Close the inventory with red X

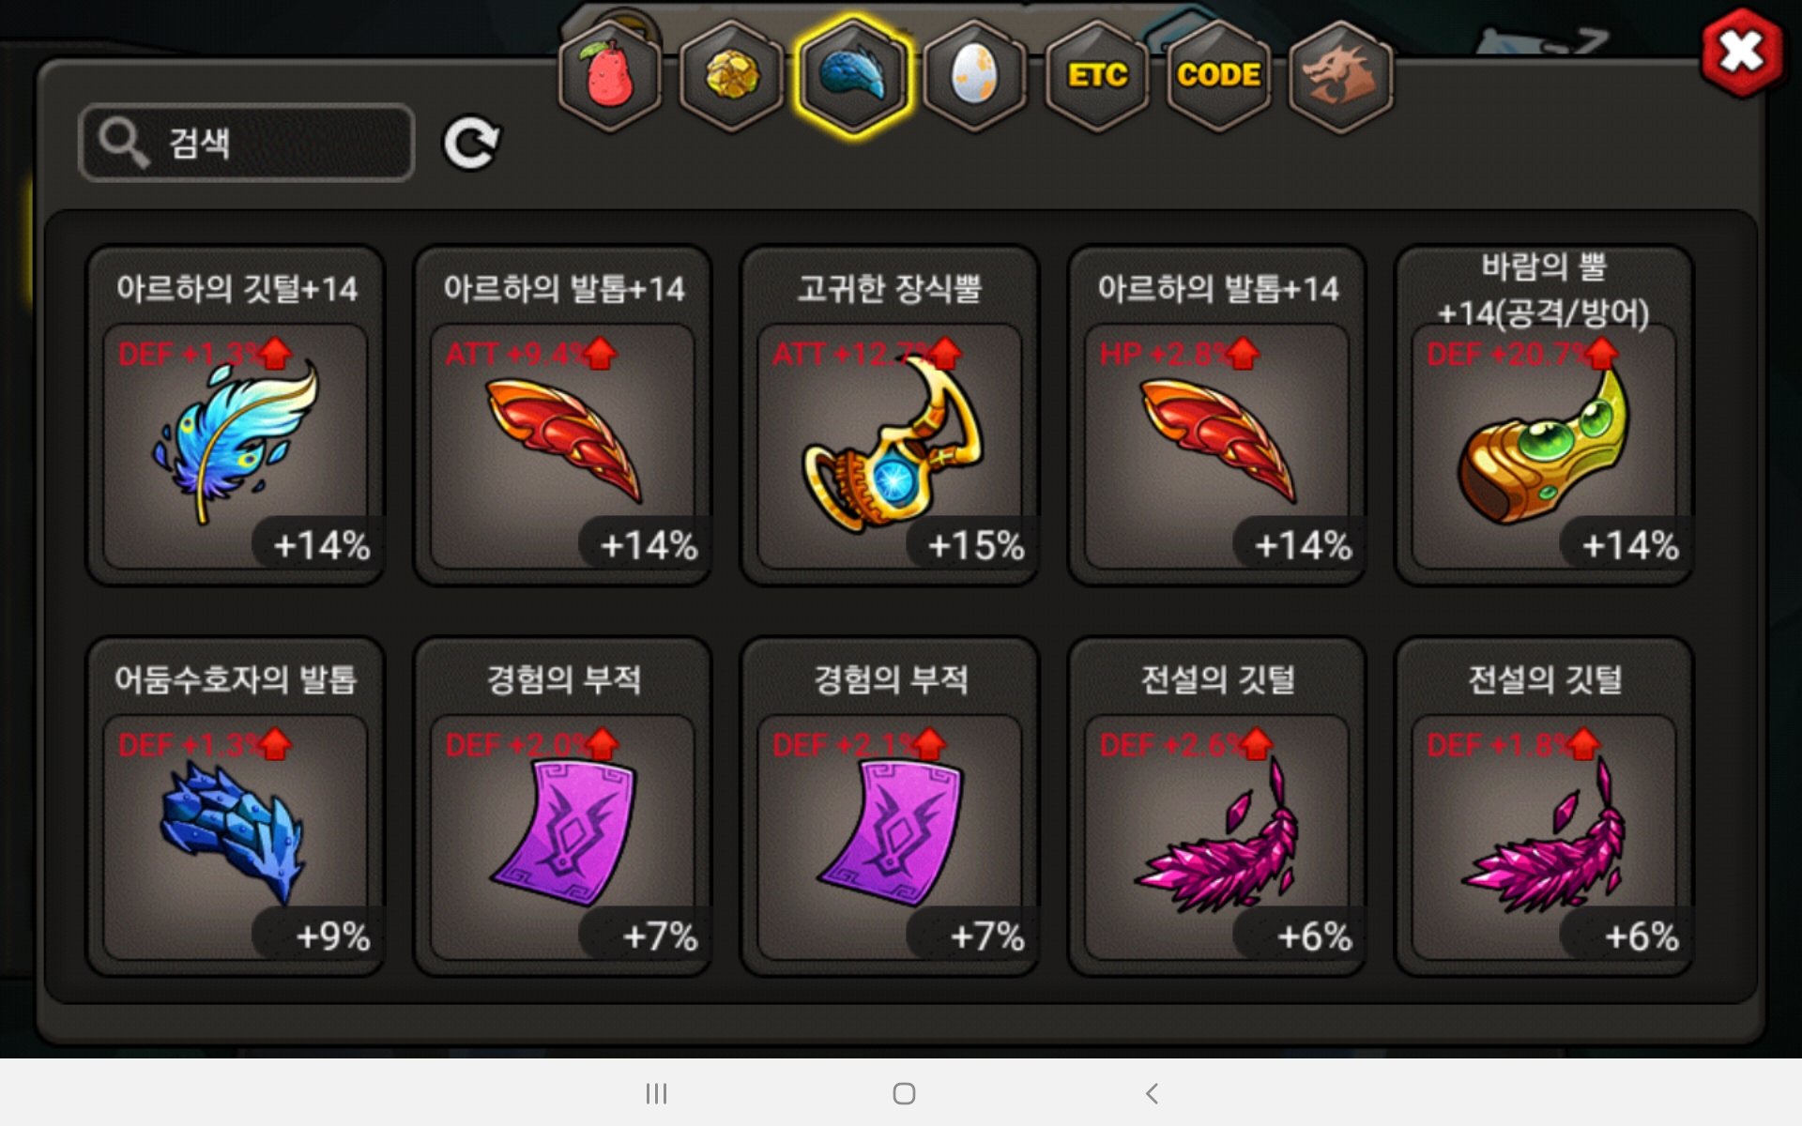[x=1742, y=53]
